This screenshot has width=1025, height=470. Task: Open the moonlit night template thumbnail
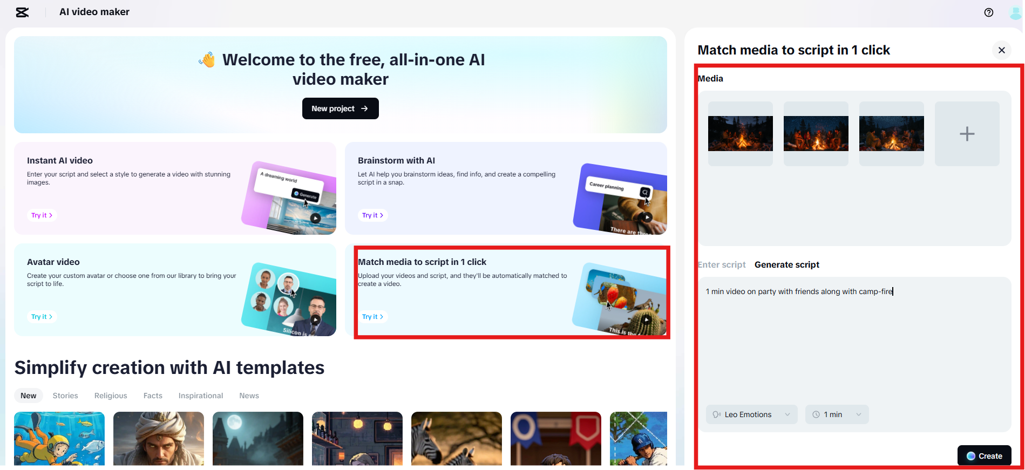click(x=258, y=439)
